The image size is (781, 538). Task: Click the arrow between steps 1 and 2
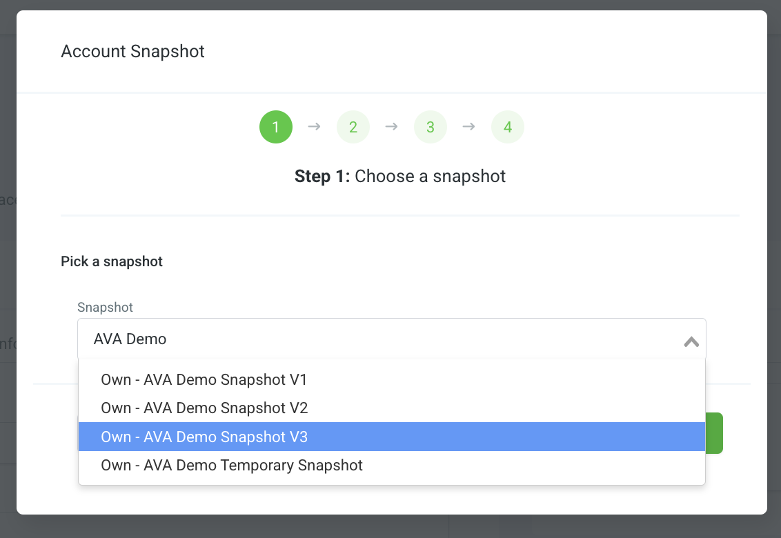pyautogui.click(x=315, y=126)
